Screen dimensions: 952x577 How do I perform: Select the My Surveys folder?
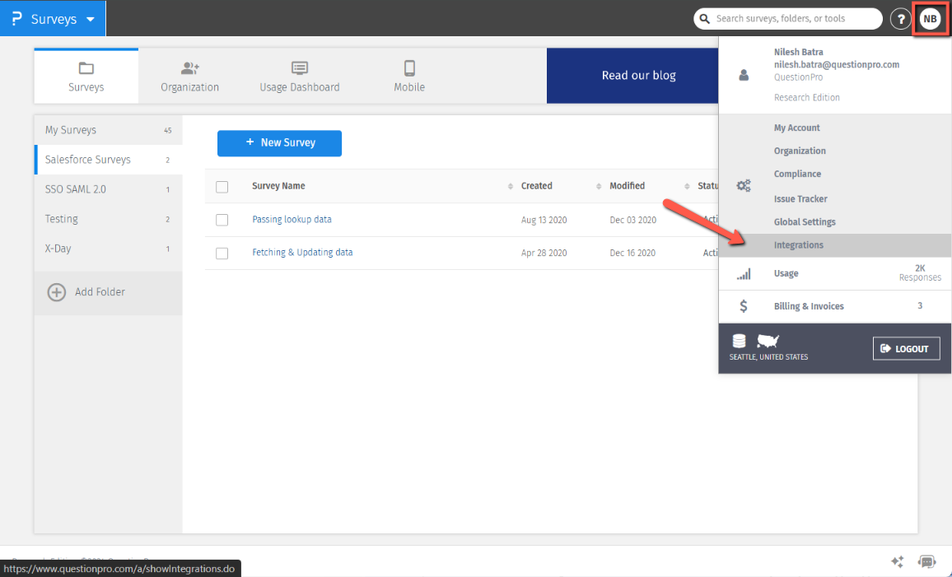pyautogui.click(x=108, y=130)
